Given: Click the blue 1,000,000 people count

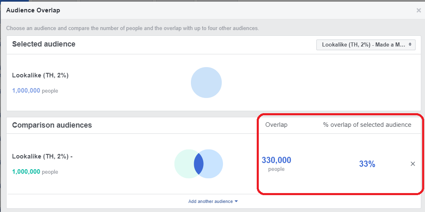Looking at the screenshot, I should [x=26, y=91].
